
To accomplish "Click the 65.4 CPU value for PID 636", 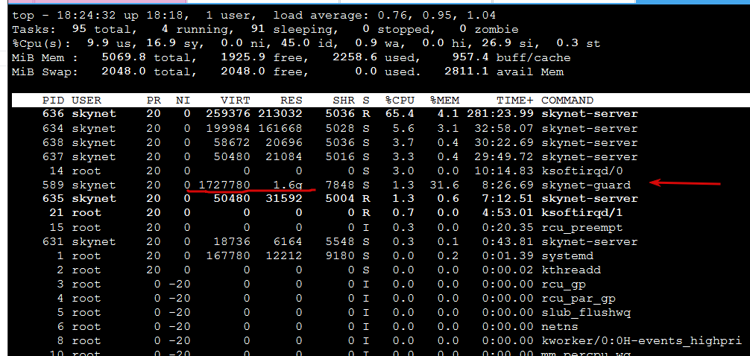I will [400, 114].
